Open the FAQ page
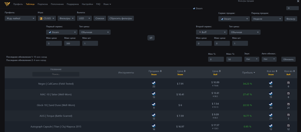This screenshot has width=301, height=132. click(x=98, y=4)
